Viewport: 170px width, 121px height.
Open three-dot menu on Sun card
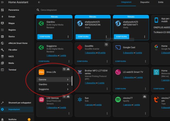(107, 113)
